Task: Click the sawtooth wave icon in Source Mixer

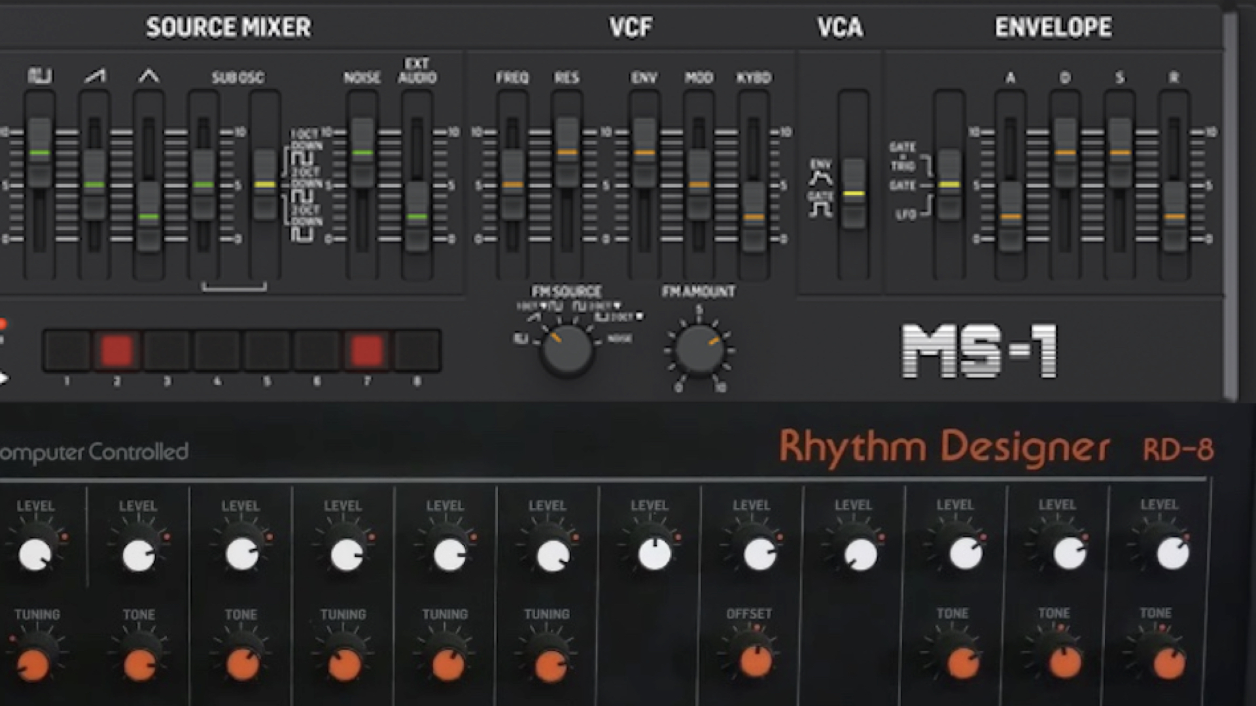Action: point(95,76)
